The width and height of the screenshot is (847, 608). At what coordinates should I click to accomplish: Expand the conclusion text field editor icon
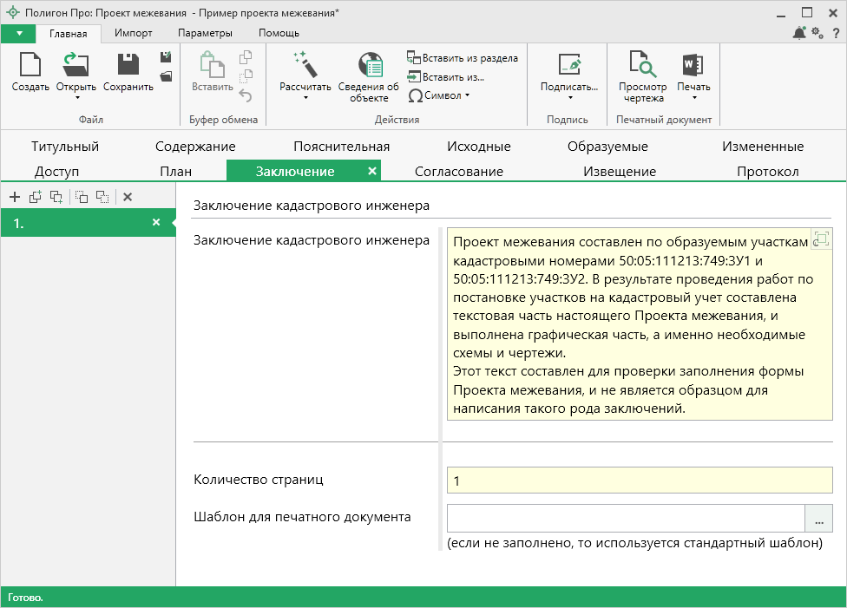coord(820,240)
